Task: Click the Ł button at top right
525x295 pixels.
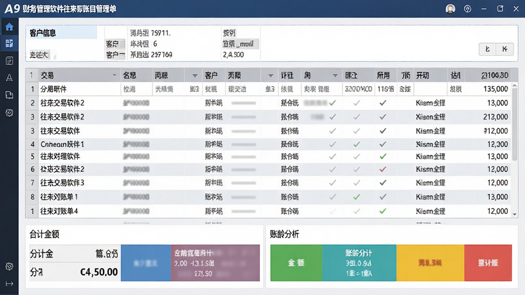Action: 488,49
